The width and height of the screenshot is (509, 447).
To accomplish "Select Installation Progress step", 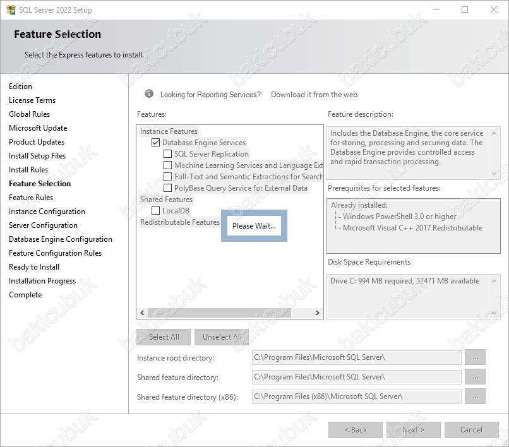I will (x=42, y=281).
